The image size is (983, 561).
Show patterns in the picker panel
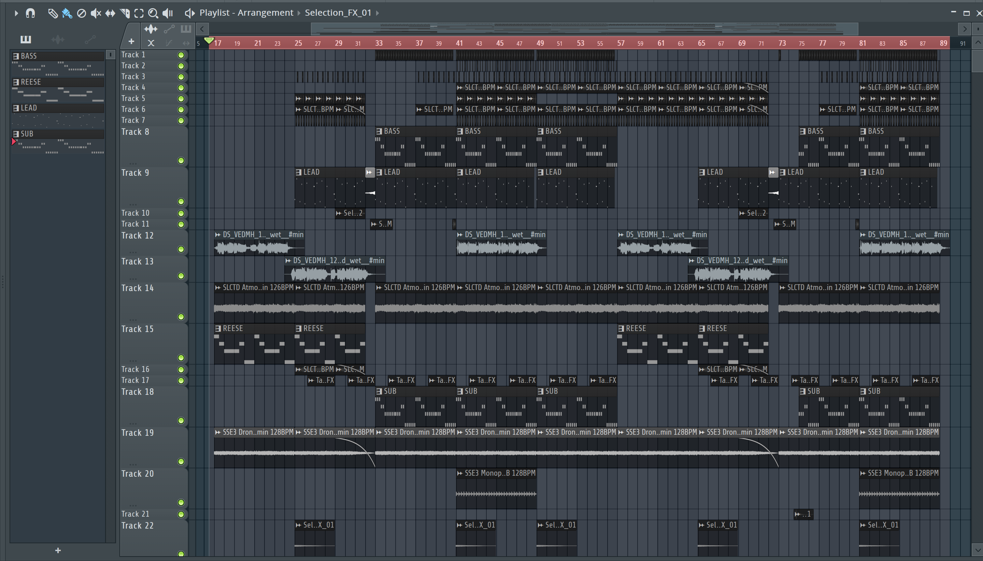pyautogui.click(x=26, y=39)
